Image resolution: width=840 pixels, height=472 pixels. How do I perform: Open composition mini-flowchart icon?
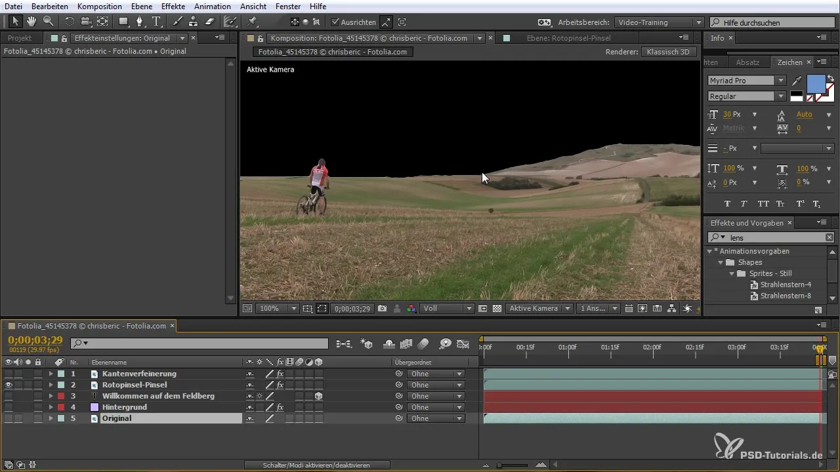pos(344,343)
